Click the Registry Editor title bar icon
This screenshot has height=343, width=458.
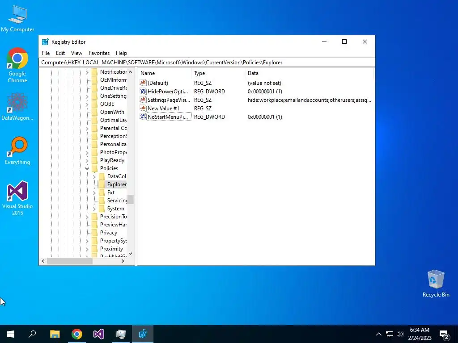click(45, 42)
